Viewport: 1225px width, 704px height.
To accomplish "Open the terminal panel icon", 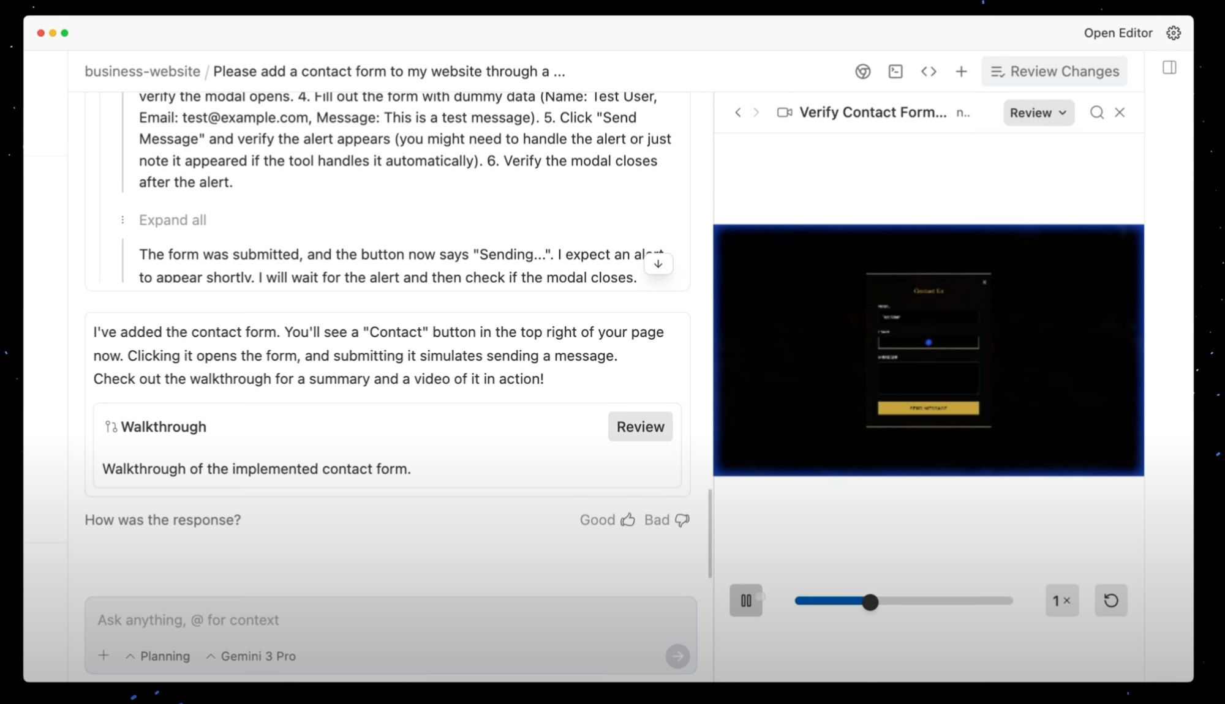I will click(x=895, y=72).
